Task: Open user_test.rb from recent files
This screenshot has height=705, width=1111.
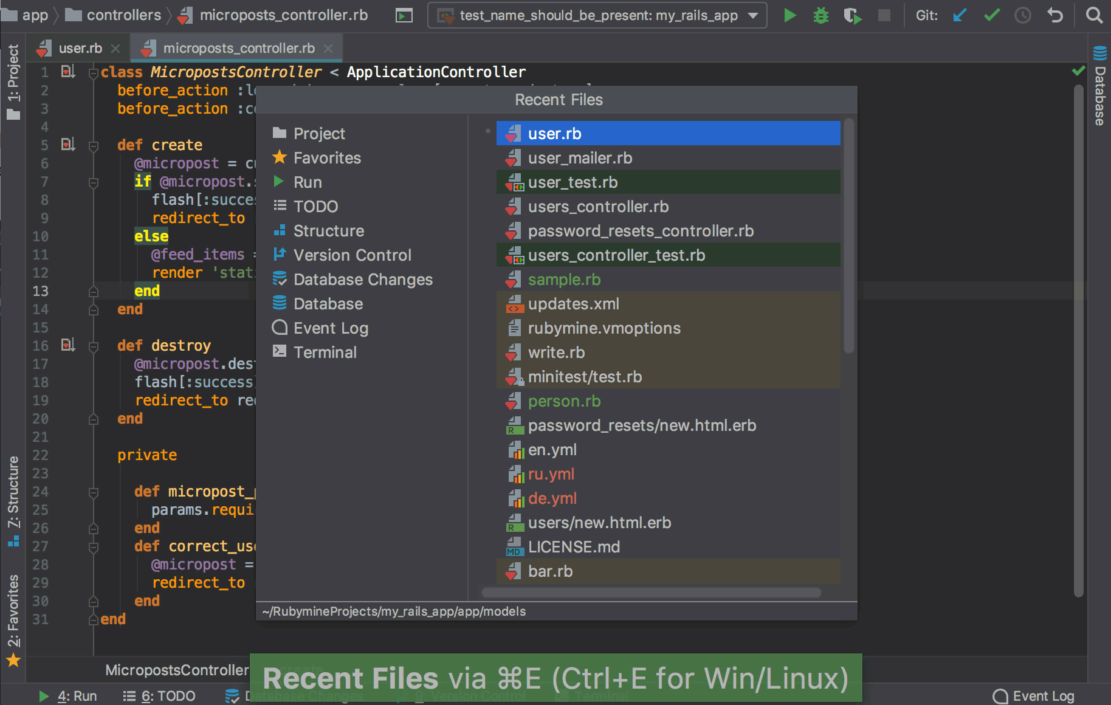Action: point(669,182)
